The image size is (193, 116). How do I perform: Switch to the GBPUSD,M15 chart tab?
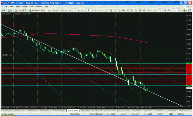[x=7, y=110]
